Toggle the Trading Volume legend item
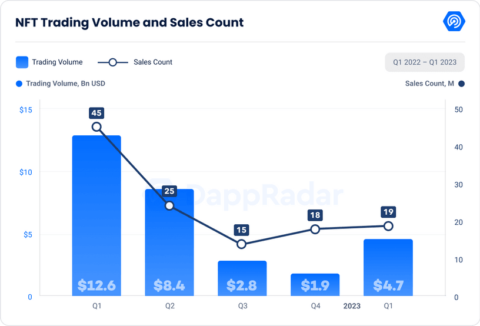480x326 pixels. coord(49,62)
